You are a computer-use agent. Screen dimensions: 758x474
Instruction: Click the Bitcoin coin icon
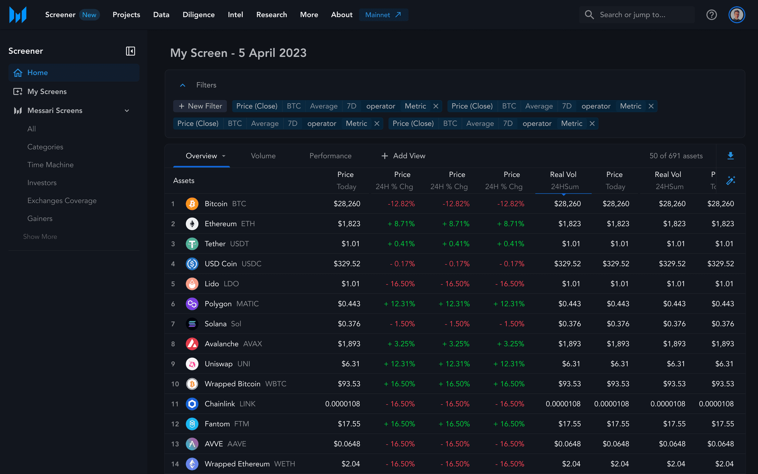(192, 204)
